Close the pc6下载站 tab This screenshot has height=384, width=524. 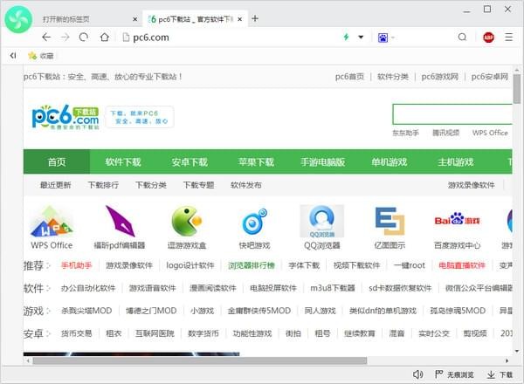pyautogui.click(x=239, y=19)
